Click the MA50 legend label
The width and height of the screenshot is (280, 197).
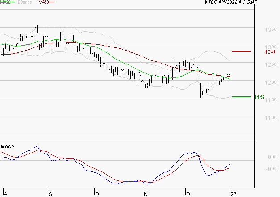(x=44, y=2)
